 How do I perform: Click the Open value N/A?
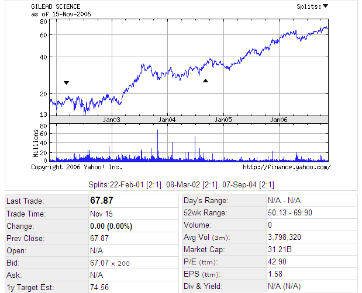coord(96,250)
